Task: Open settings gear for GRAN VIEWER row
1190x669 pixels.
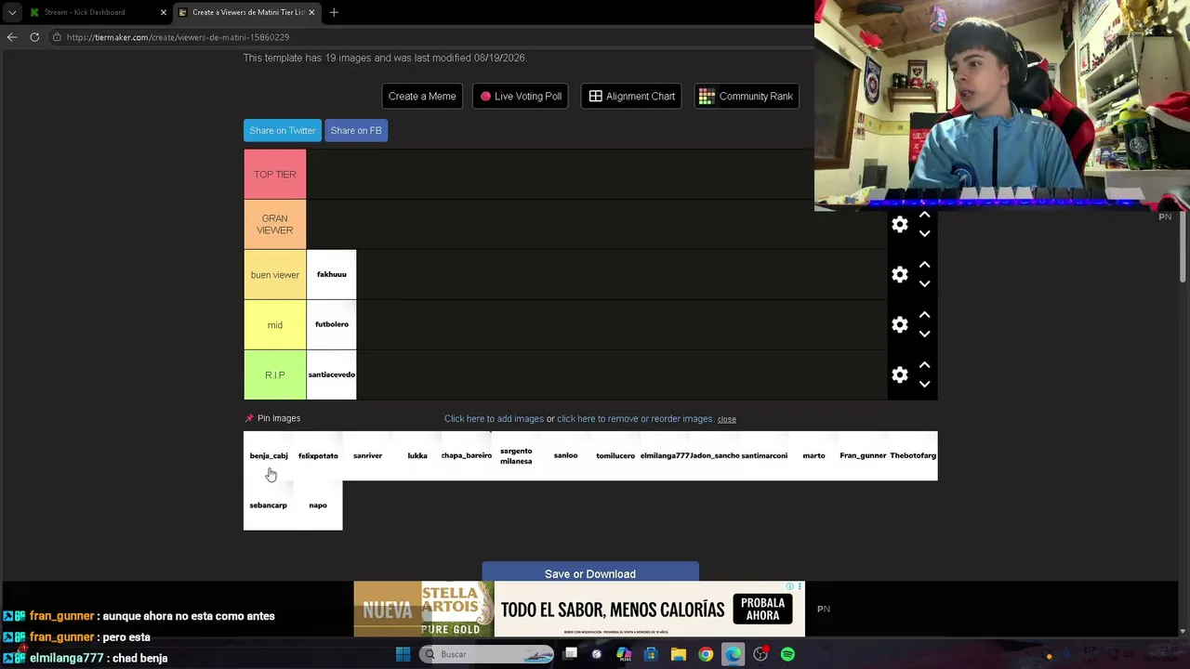Action: point(900,225)
